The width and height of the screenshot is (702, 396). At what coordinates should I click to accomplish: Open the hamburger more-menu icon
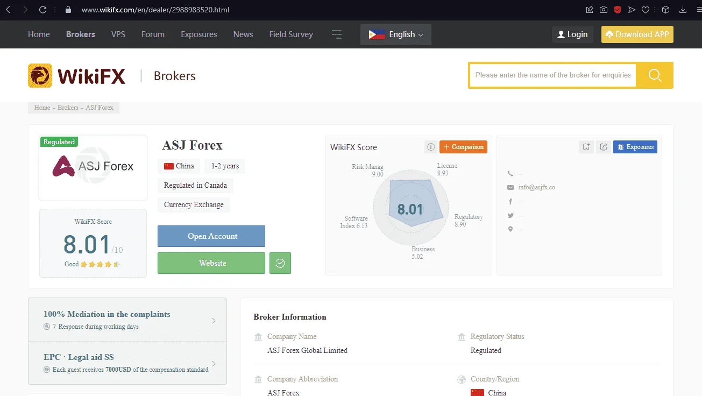(x=337, y=34)
